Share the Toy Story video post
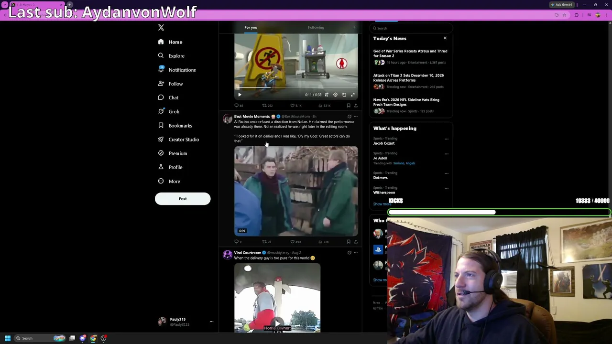The width and height of the screenshot is (612, 344). pyautogui.click(x=355, y=106)
